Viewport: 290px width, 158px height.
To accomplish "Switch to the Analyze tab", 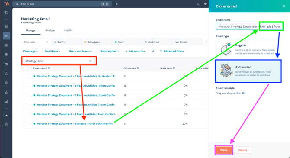I will (50, 30).
